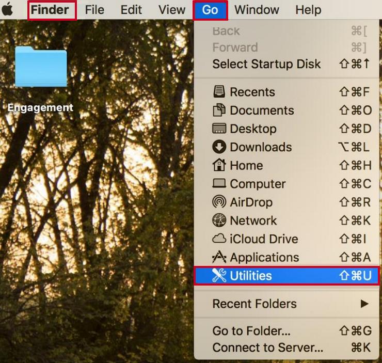Image resolution: width=382 pixels, height=363 pixels.
Task: Click the Downloads arrow icon
Action: (219, 147)
